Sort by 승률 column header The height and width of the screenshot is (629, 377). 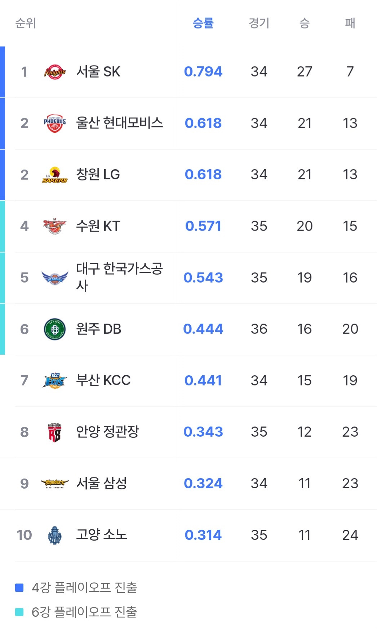(203, 23)
